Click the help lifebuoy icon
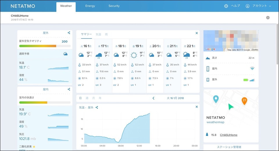The width and height of the screenshot is (279, 151). pyautogui.click(x=226, y=6)
